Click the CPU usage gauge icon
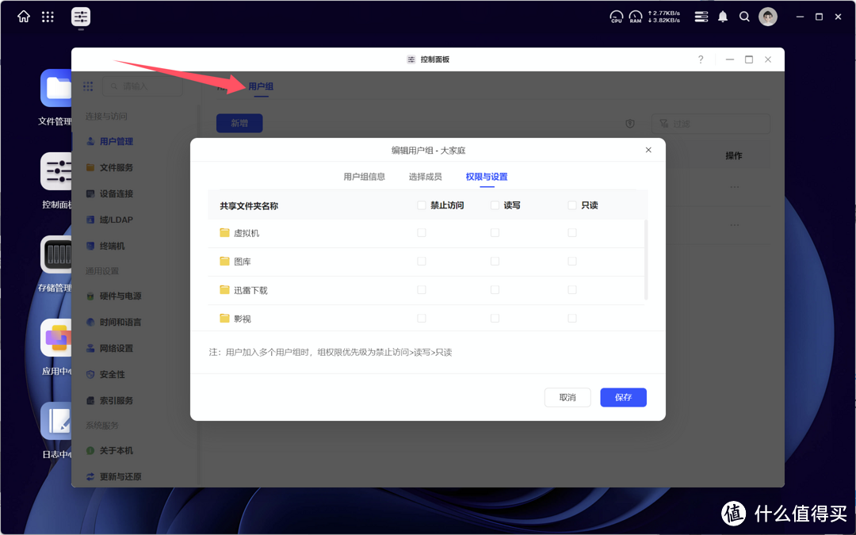This screenshot has height=535, width=856. pos(616,16)
